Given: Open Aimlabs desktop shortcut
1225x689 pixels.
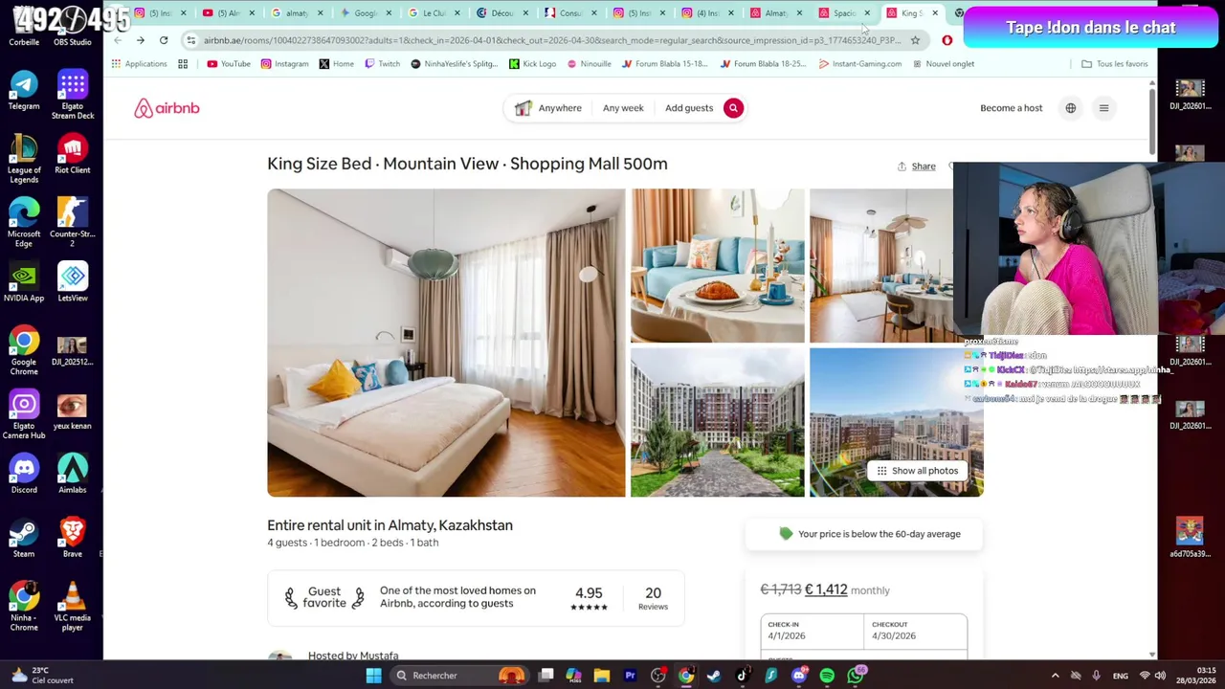Looking at the screenshot, I should point(73,475).
